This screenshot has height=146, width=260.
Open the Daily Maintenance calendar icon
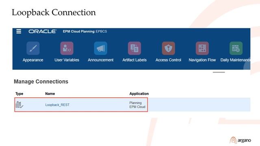click(236, 48)
